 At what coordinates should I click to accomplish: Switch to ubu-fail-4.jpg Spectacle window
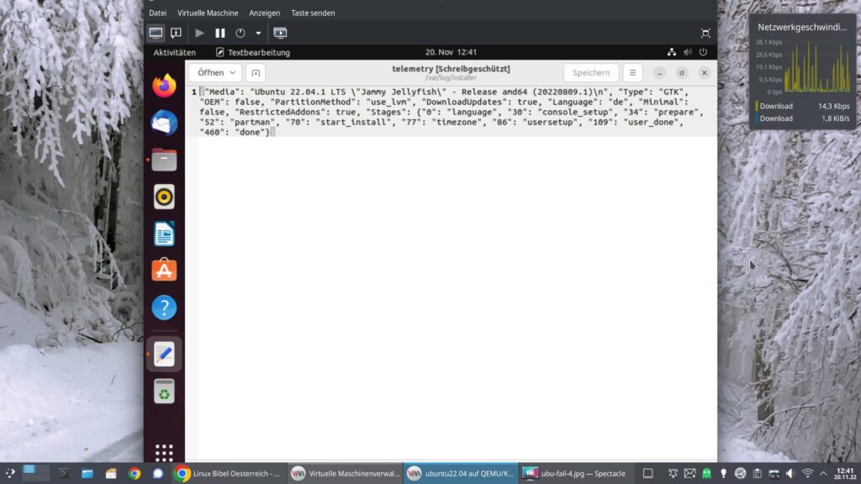click(577, 473)
